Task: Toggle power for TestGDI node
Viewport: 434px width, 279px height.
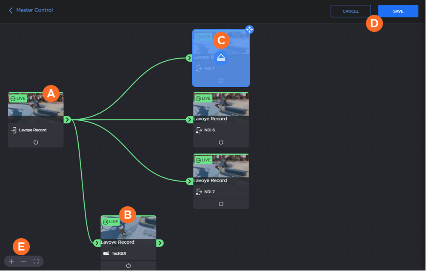Action: (128, 265)
